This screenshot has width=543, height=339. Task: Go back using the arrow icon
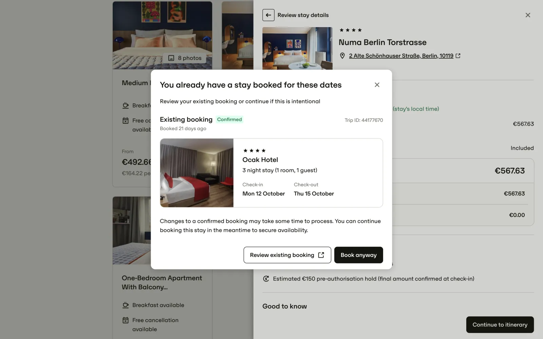[x=268, y=15]
